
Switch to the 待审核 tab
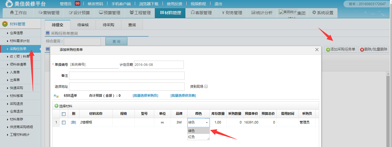[x=83, y=25]
